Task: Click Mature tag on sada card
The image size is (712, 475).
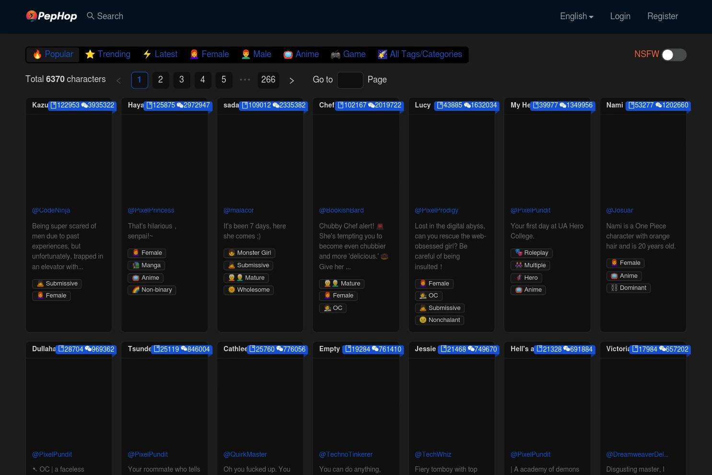Action: 246,278
